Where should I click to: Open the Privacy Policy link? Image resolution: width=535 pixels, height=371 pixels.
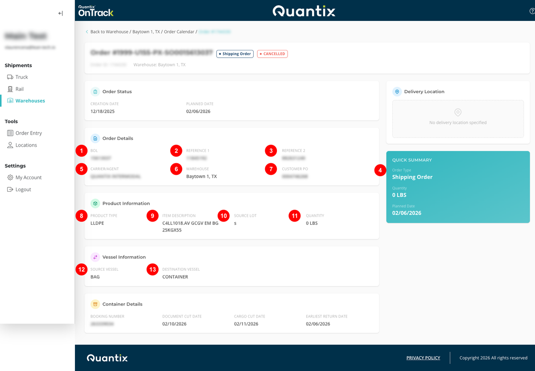pyautogui.click(x=423, y=358)
